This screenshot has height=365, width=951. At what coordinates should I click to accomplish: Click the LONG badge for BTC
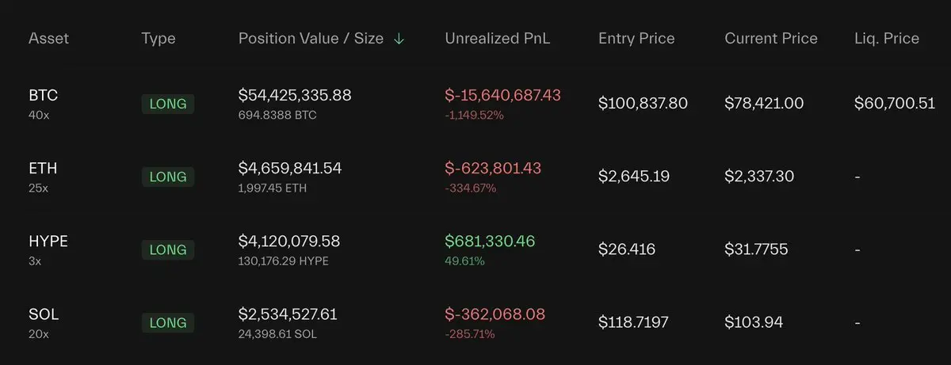pos(168,104)
